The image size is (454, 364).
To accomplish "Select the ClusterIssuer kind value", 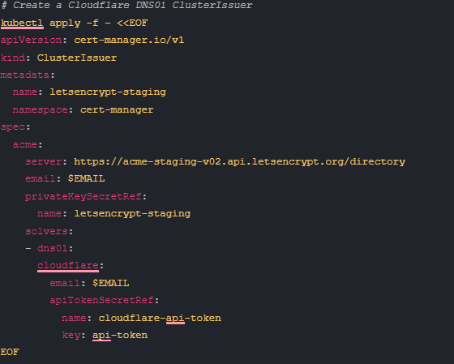I will [77, 58].
